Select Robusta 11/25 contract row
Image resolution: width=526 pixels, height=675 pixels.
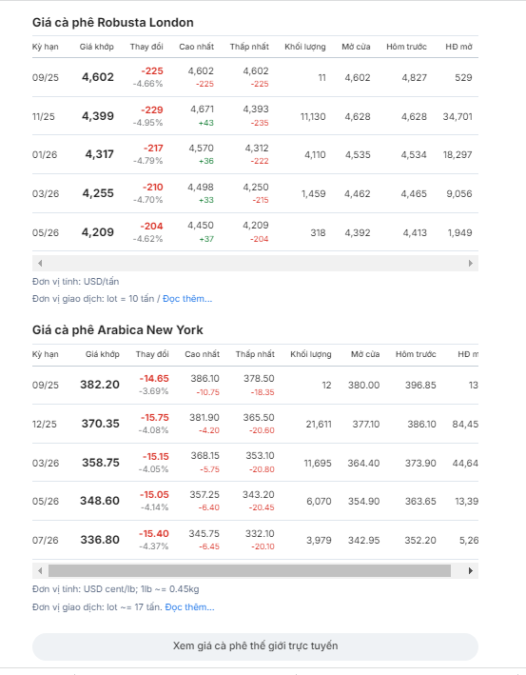(255, 116)
